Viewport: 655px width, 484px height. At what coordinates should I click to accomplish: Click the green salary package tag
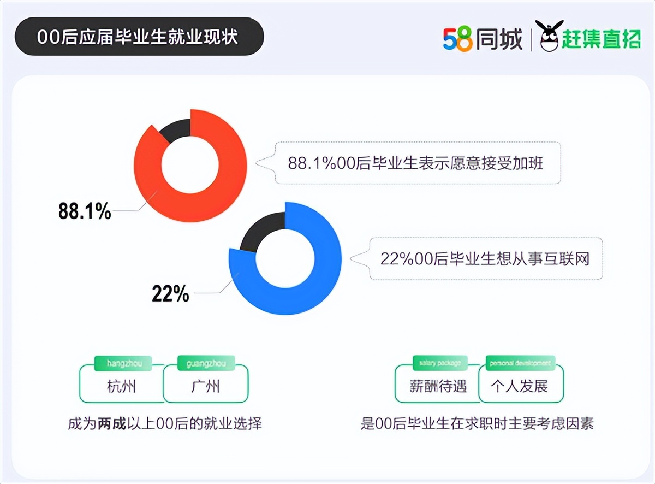(440, 363)
